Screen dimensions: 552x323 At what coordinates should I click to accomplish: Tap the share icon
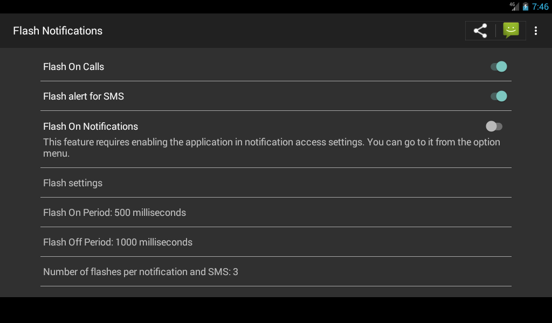(x=480, y=31)
